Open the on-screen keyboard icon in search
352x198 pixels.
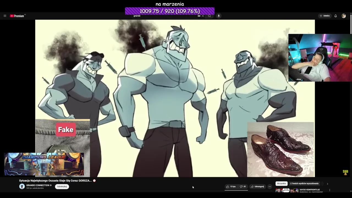point(199,16)
